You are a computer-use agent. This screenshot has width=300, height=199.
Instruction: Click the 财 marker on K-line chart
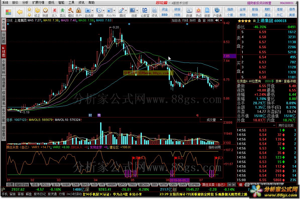[90, 115]
